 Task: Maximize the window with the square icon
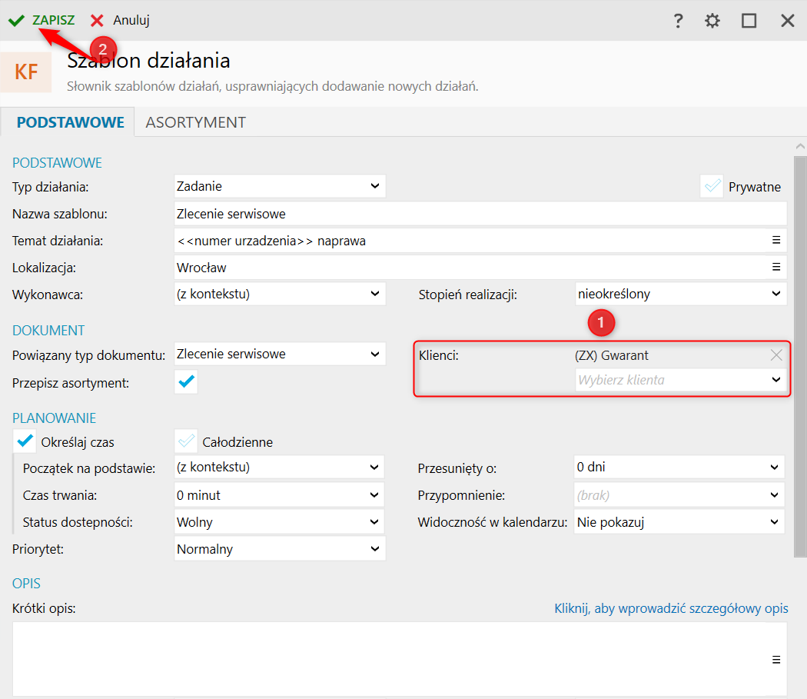point(749,21)
